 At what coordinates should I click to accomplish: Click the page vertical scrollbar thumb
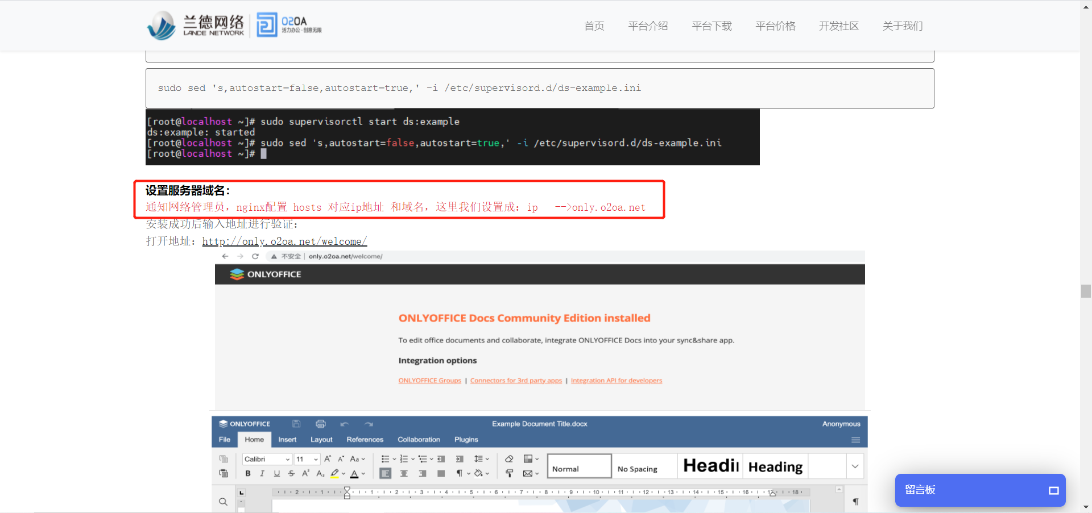click(1086, 291)
